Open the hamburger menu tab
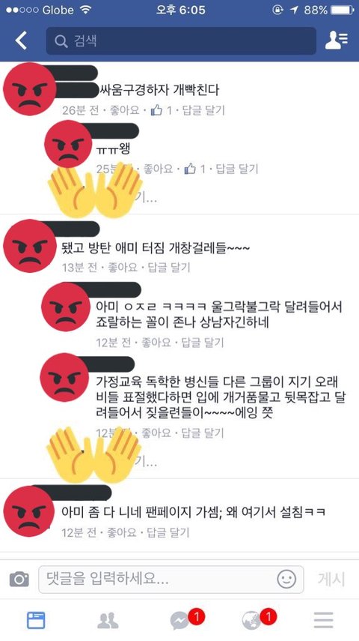 point(324,620)
